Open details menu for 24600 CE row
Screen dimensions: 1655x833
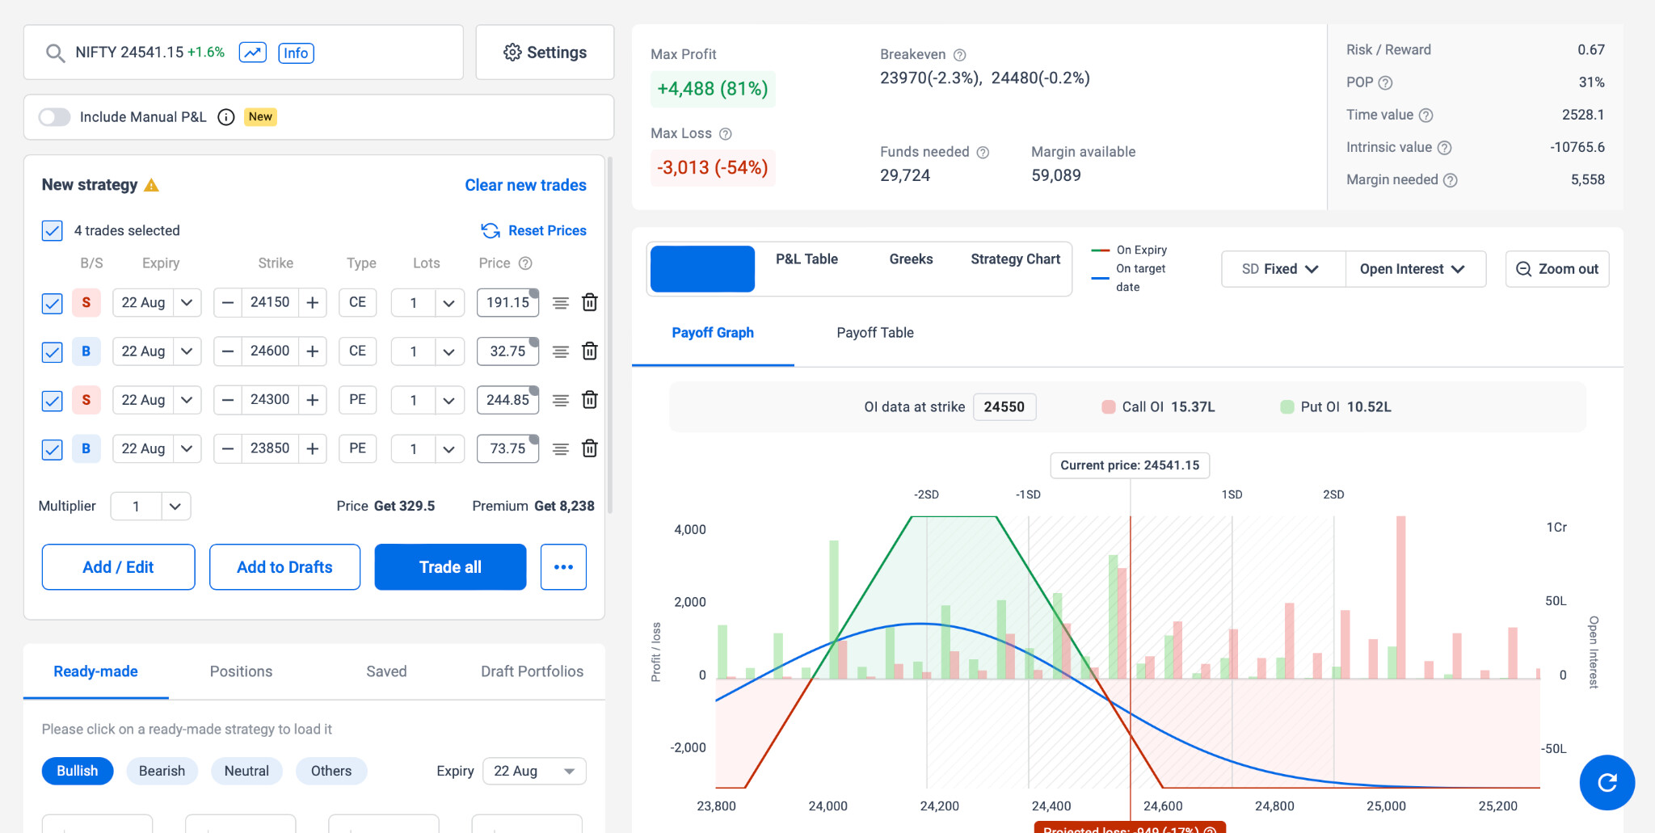point(560,351)
